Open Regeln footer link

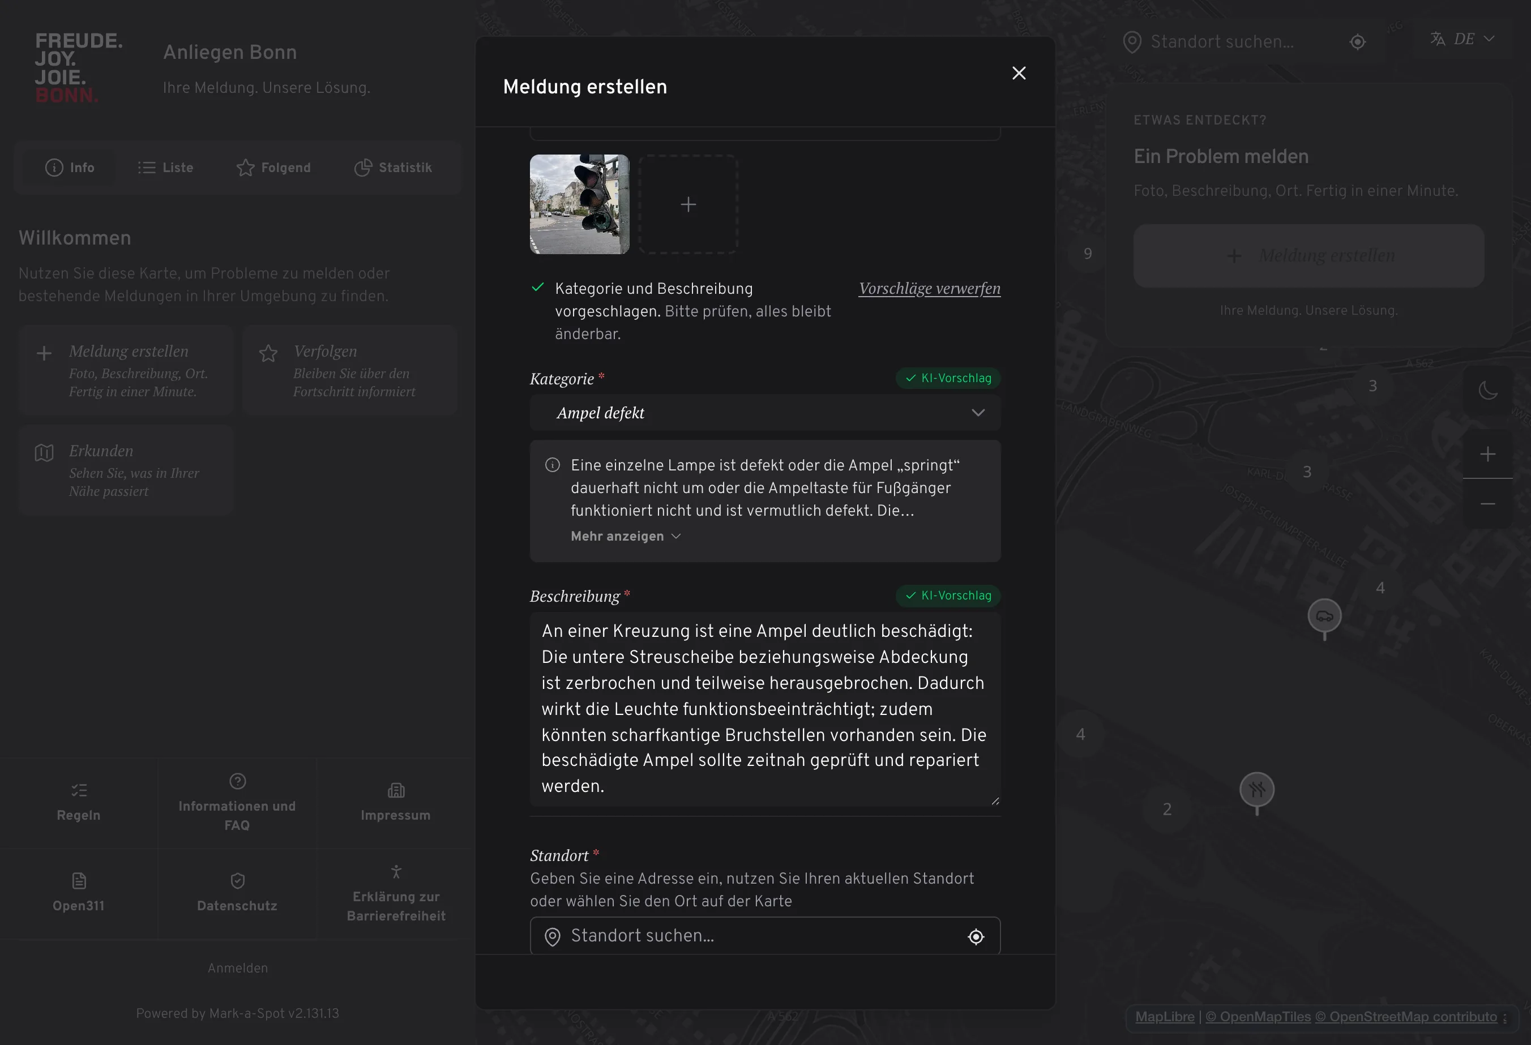pyautogui.click(x=78, y=803)
